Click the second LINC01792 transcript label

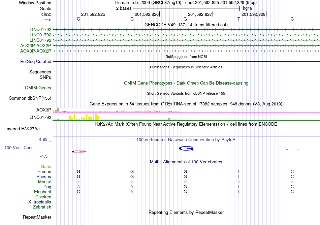pyautogui.click(x=40, y=35)
